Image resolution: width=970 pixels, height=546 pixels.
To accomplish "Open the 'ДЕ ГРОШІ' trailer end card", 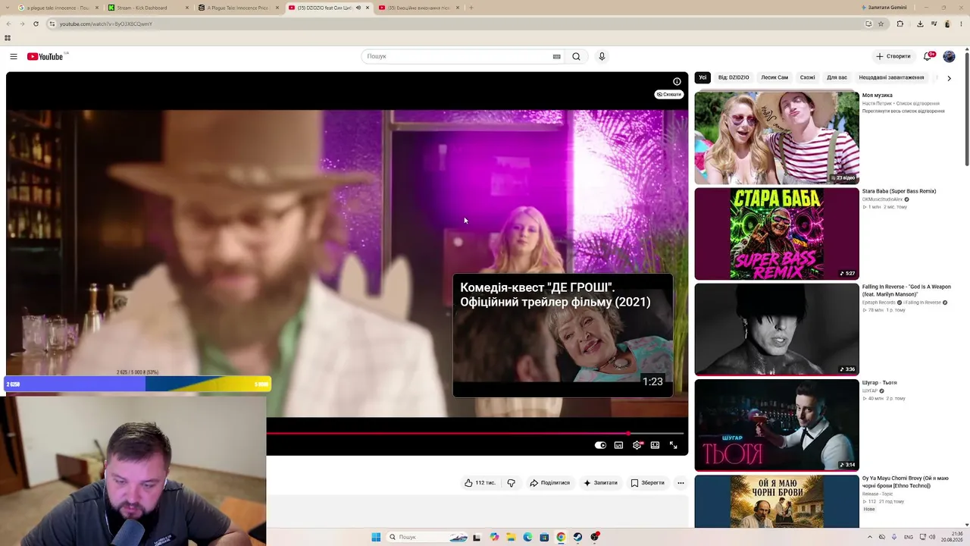I will (562, 335).
